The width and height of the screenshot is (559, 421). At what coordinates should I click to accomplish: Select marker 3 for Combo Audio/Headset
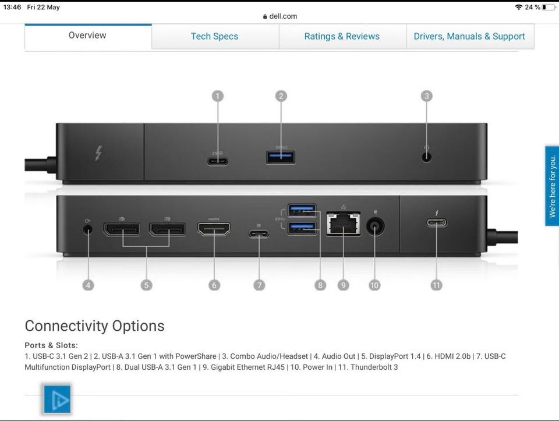[426, 96]
